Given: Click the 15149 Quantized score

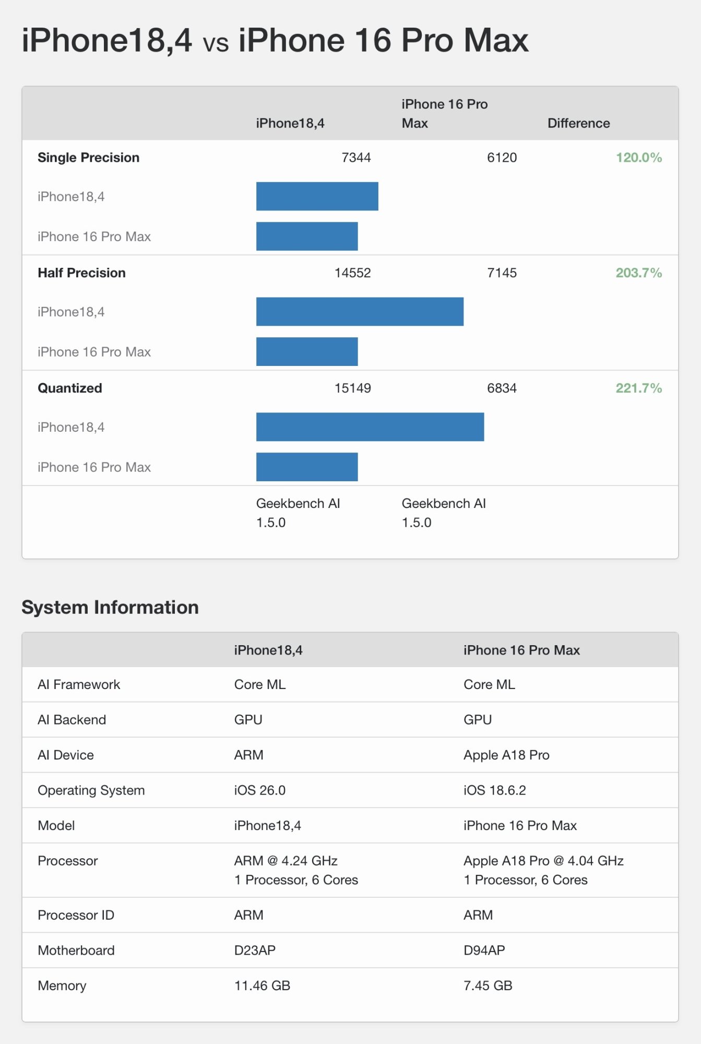Looking at the screenshot, I should pyautogui.click(x=352, y=388).
